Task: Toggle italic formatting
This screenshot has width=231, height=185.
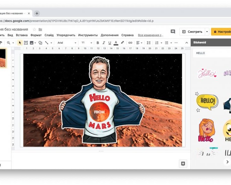Action: pos(104,43)
